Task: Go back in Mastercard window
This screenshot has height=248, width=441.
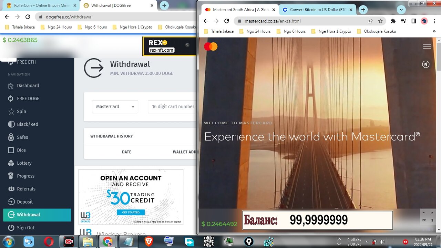Action: [206, 21]
